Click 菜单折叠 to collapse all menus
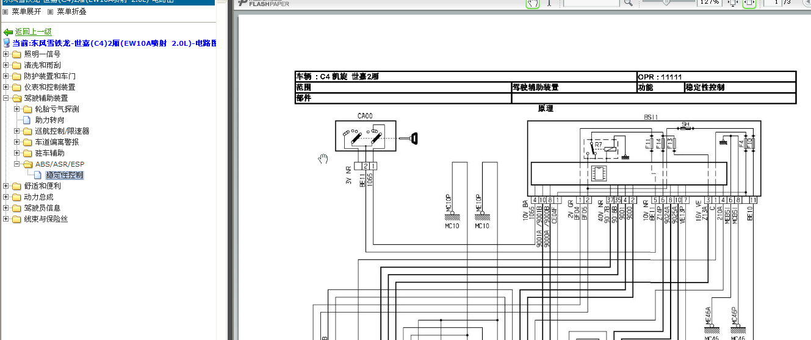 (71, 12)
